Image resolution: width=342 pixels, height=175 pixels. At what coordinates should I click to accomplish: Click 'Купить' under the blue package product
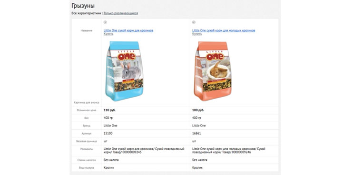[x=108, y=34]
